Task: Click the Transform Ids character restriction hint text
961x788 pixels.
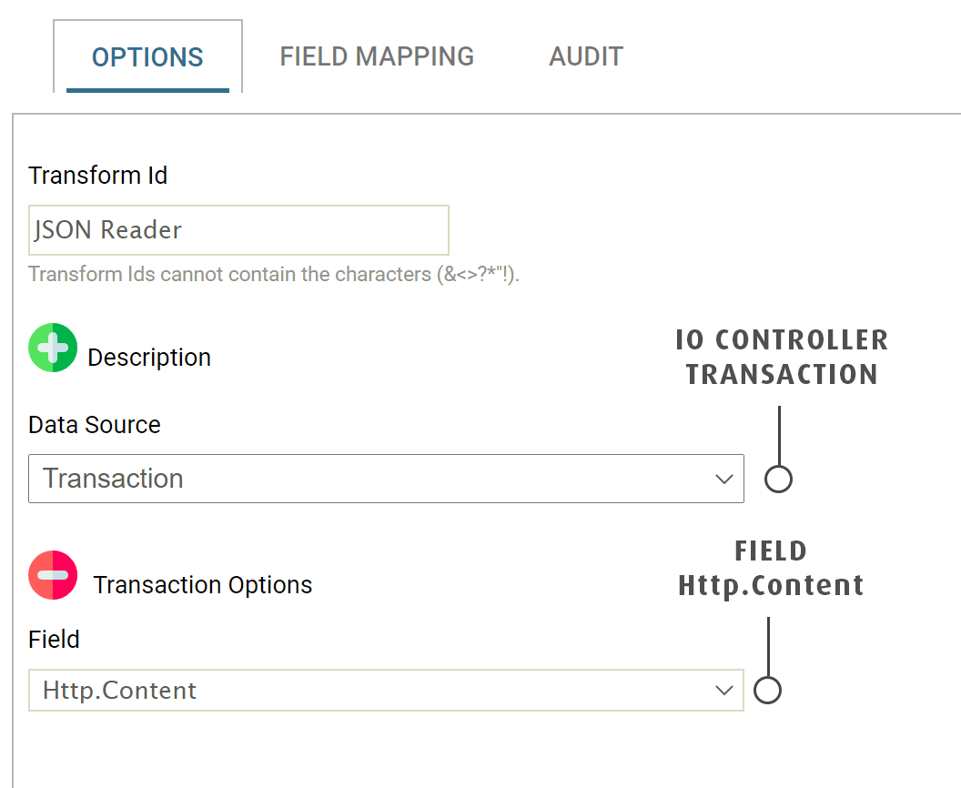Action: tap(273, 274)
